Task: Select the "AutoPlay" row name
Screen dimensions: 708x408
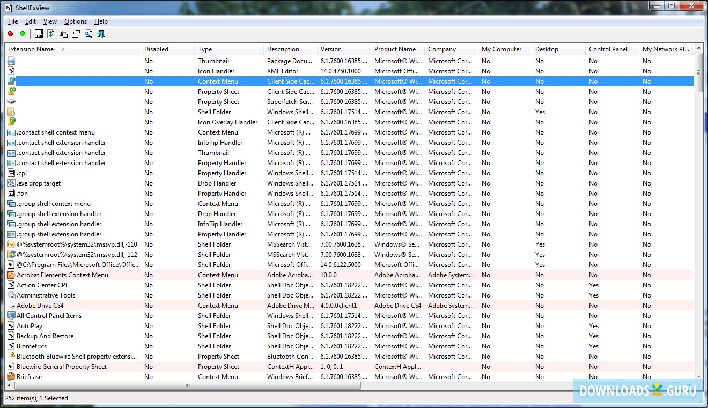Action: coord(29,326)
